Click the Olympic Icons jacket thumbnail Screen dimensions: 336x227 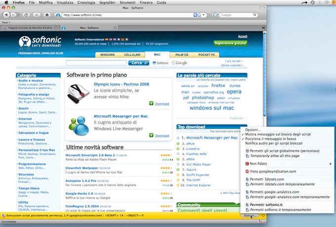(x=79, y=94)
